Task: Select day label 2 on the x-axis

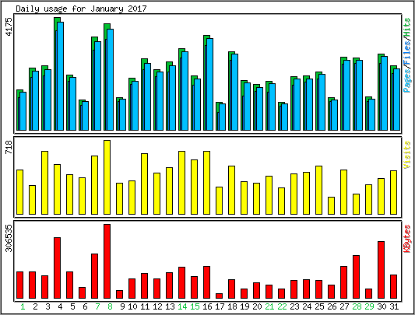Action: tap(35, 306)
